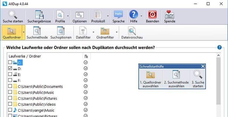Click Suchmethode auswählen in Schnellstarthilfe
Viewport: 228px width, 117px height.
[x=176, y=79]
